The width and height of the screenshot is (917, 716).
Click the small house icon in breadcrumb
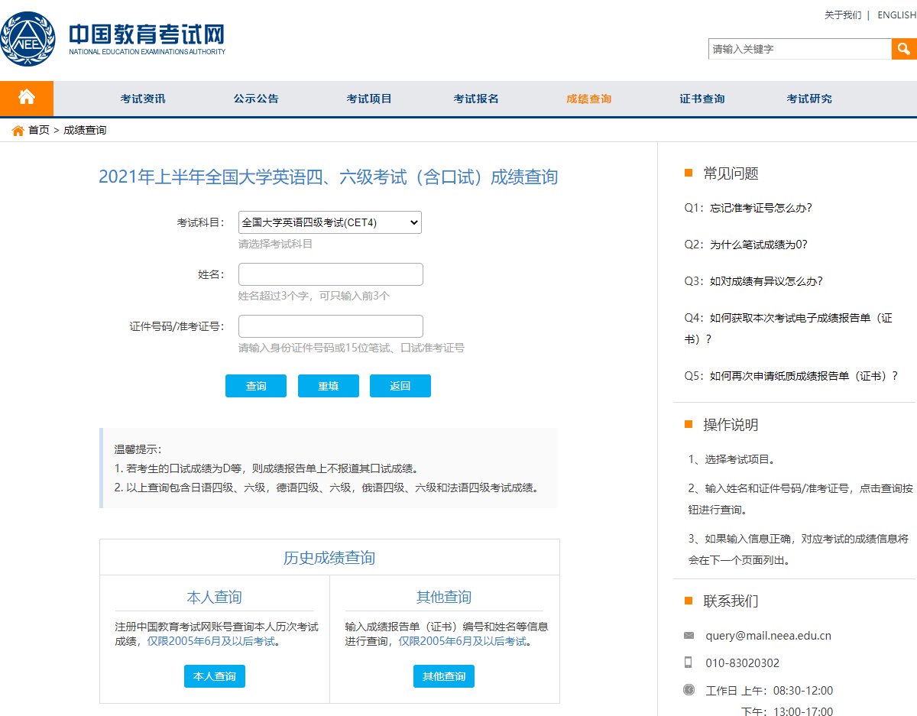18,131
